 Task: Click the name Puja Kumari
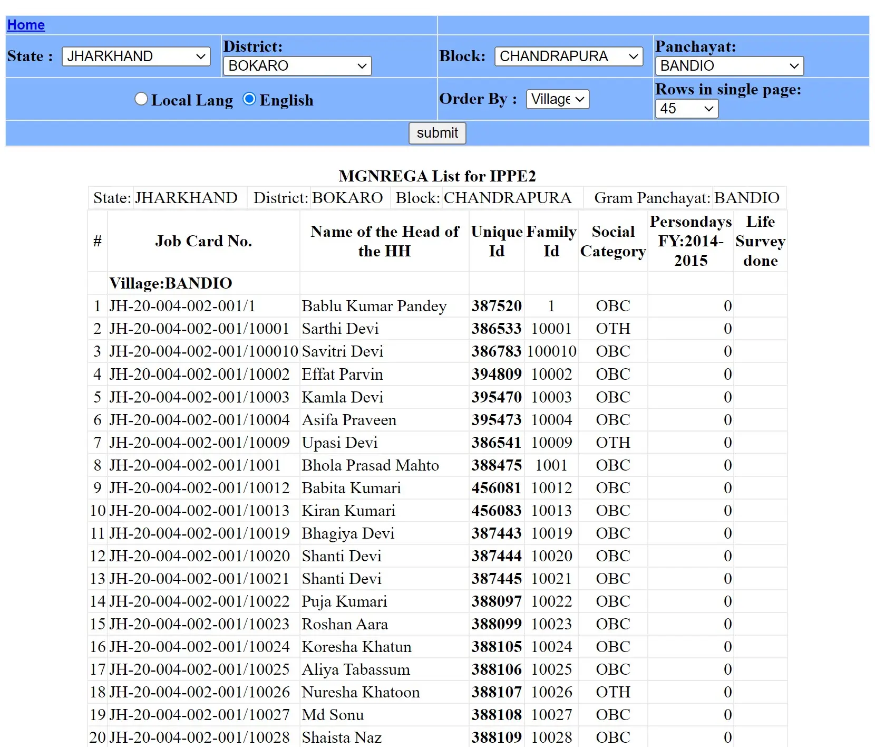coord(344,601)
